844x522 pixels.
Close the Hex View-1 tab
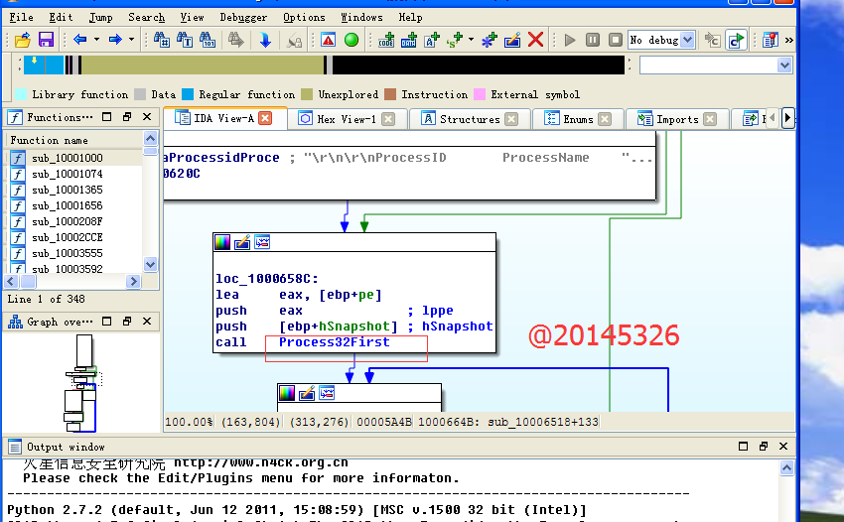click(x=388, y=119)
